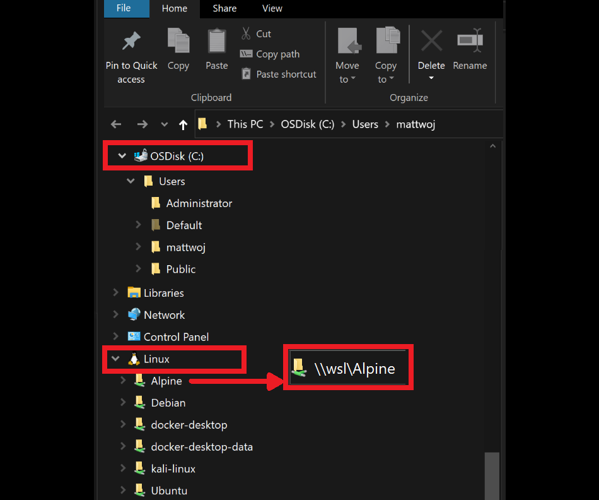599x500 pixels.
Task: Click the Alpine distro folder icon
Action: (x=139, y=381)
